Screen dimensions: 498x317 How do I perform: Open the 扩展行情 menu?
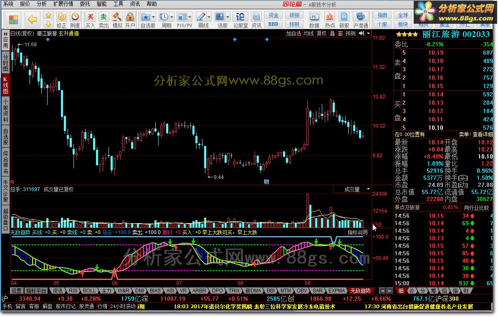click(63, 4)
